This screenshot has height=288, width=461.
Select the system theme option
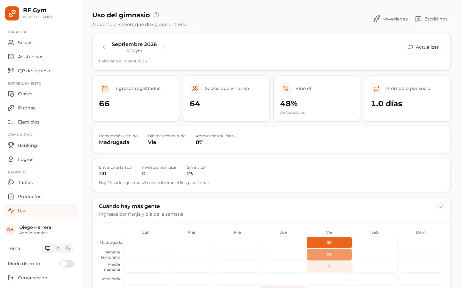pos(48,248)
